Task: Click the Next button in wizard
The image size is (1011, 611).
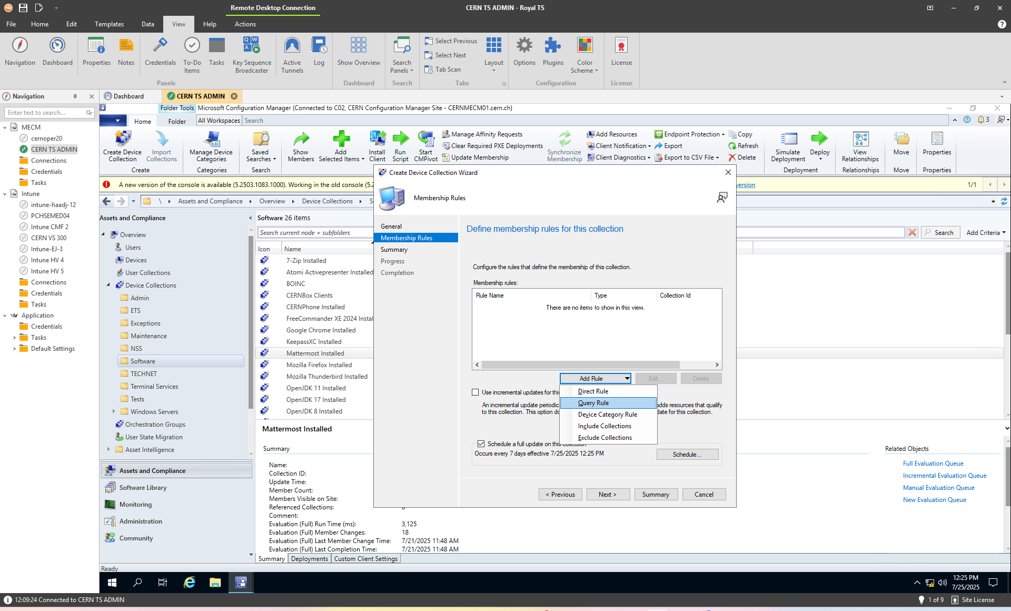Action: [x=607, y=495]
